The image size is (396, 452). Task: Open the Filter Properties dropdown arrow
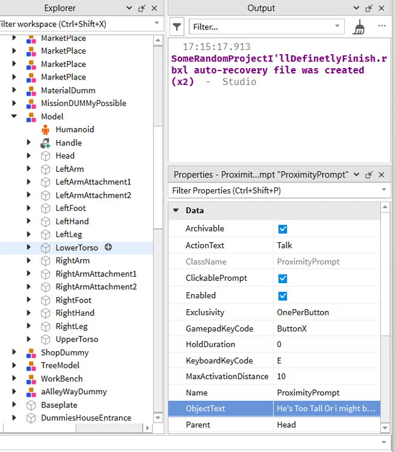click(x=383, y=190)
